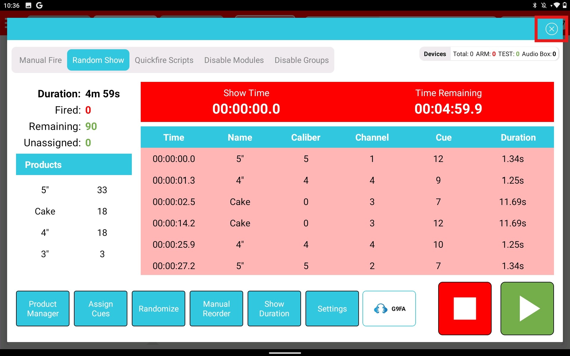Open Manual Reorder
The height and width of the screenshot is (356, 570).
tap(216, 309)
